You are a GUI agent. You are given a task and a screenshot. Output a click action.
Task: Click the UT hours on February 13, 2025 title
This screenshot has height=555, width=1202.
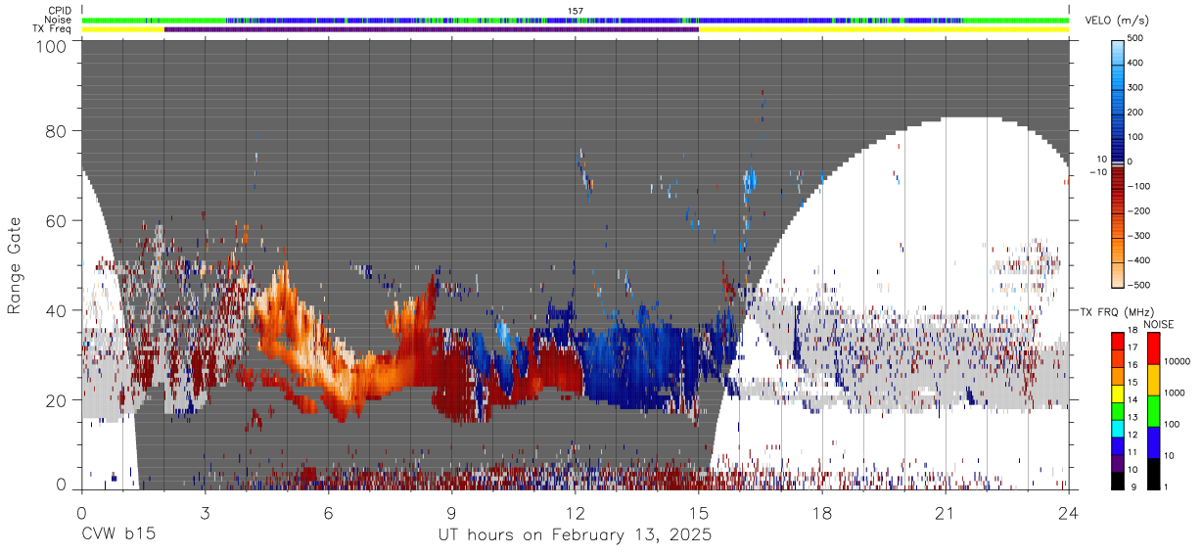575,535
